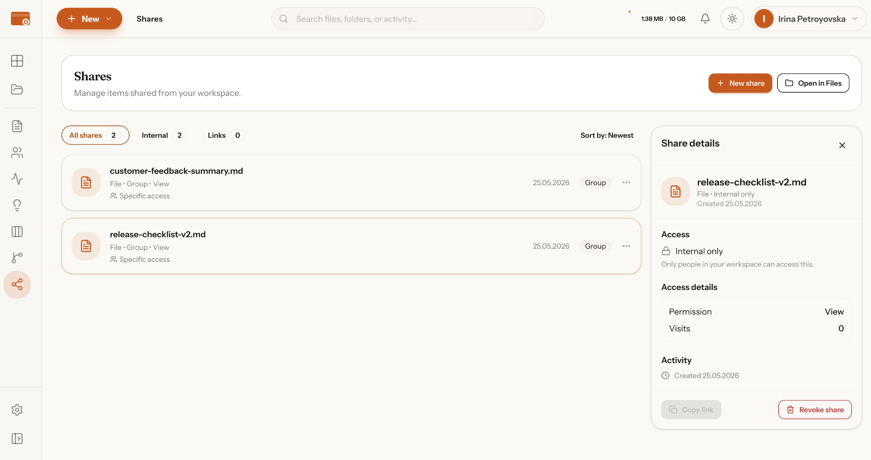The image size is (871, 460).
Task: Click file icon of release-checklist-v2.md row
Action: point(86,246)
